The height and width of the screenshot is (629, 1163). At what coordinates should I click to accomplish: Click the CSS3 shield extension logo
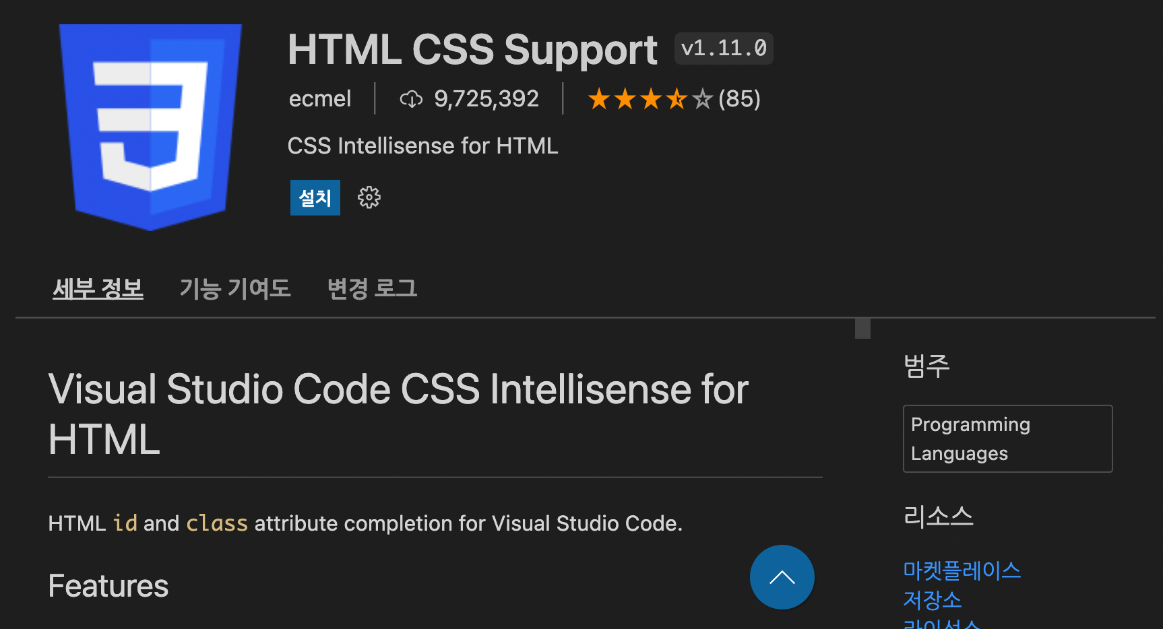click(x=150, y=127)
